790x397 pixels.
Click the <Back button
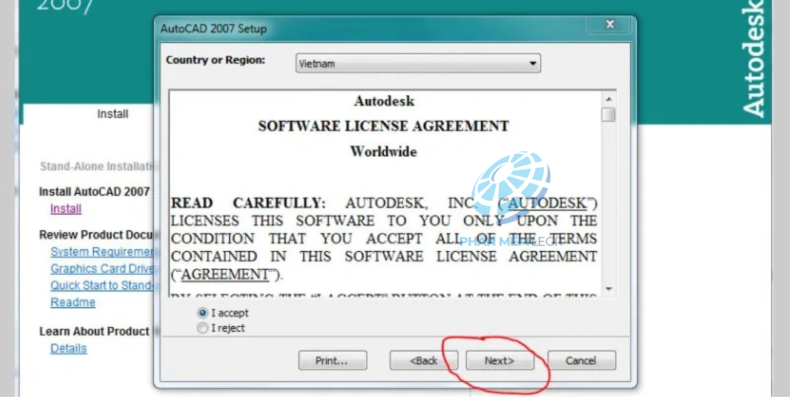[424, 361]
